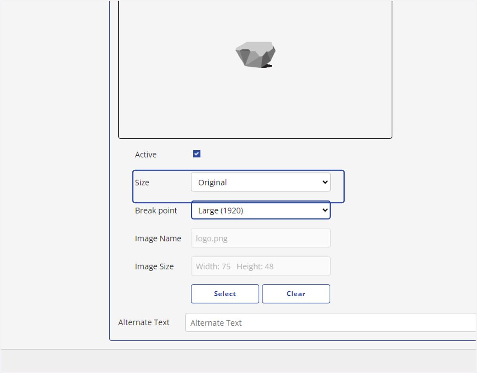Click the Break point label
477x373 pixels.
coord(156,211)
